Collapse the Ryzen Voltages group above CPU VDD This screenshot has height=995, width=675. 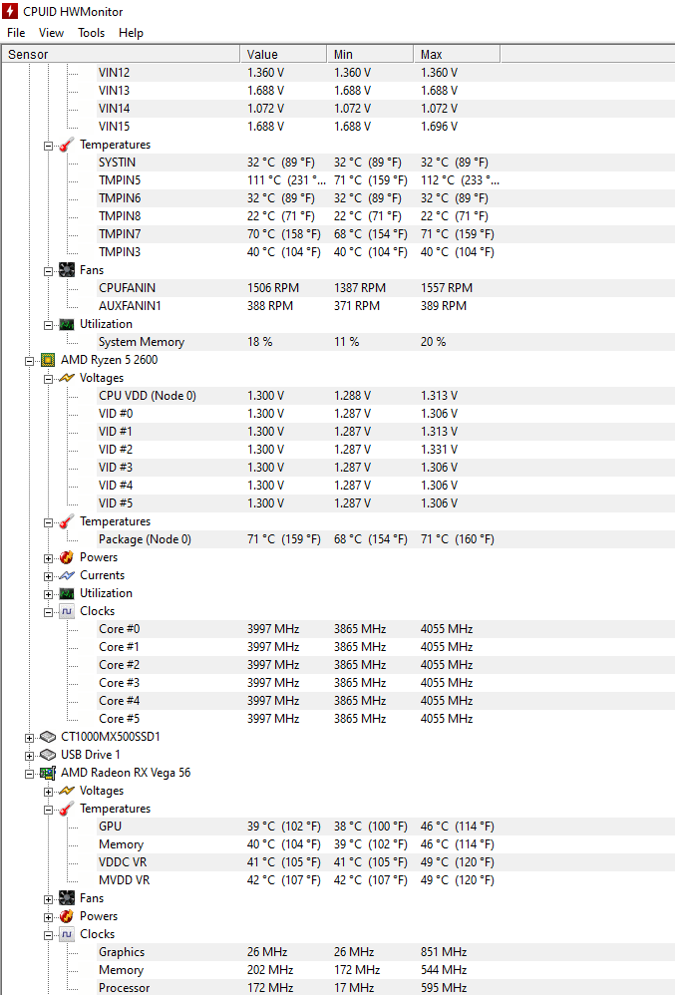(x=48, y=379)
